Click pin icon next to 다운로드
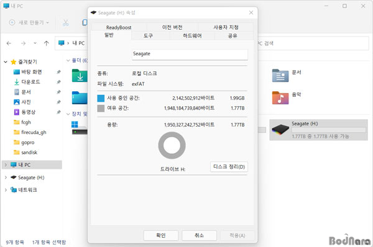This screenshot has height=247, width=373. [58, 82]
